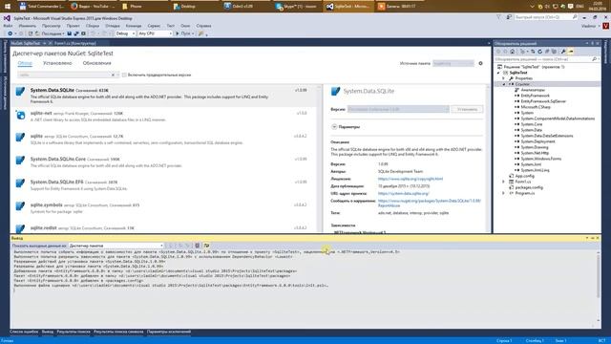The height and width of the screenshot is (344, 611).
Task: Expand the Form1.cs node
Action: coord(503,182)
